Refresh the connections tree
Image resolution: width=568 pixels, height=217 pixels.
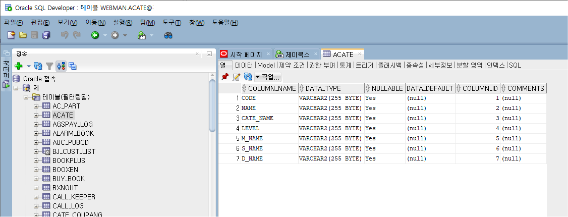coord(38,66)
